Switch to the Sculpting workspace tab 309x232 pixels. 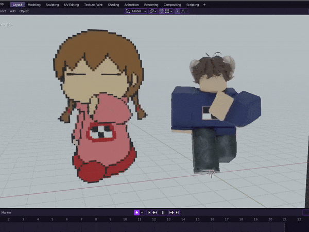[52, 5]
